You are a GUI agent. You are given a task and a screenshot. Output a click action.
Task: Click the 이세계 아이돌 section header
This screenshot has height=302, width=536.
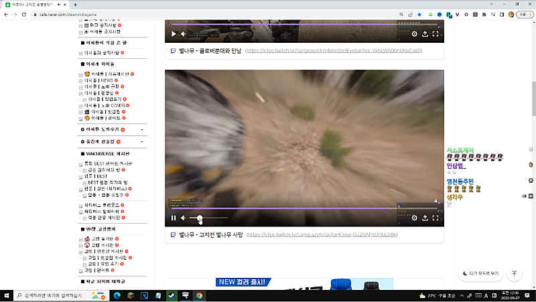pyautogui.click(x=100, y=64)
